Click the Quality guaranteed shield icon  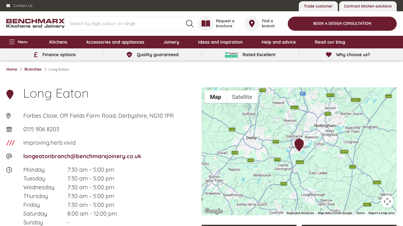[129, 55]
